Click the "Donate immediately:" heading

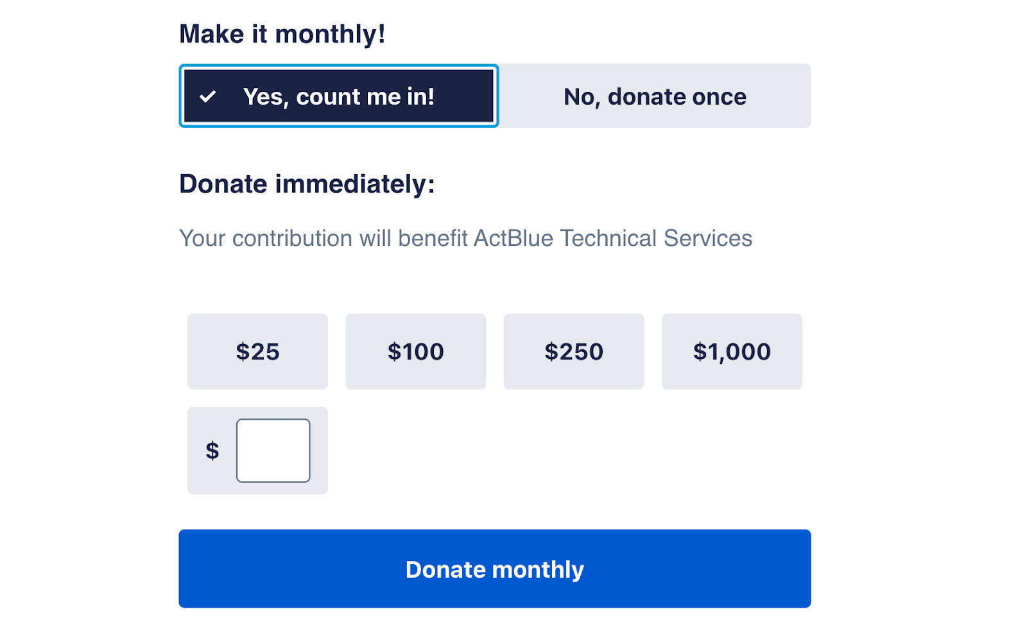coord(307,184)
